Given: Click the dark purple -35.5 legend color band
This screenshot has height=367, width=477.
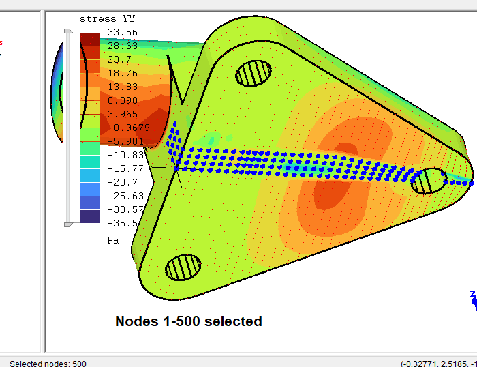Looking at the screenshot, I should [89, 216].
